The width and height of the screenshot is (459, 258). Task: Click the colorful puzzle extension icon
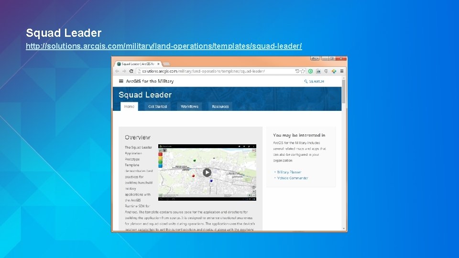coord(334,71)
